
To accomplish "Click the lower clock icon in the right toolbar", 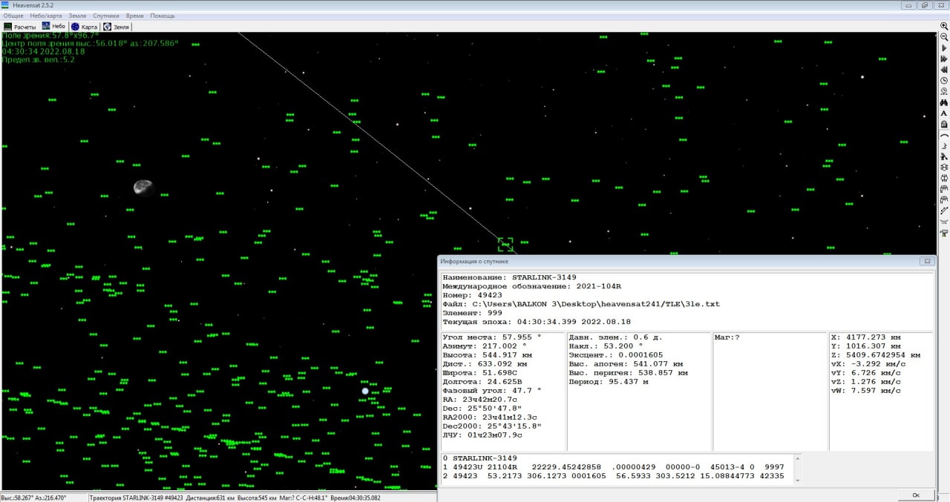I will pos(944,91).
